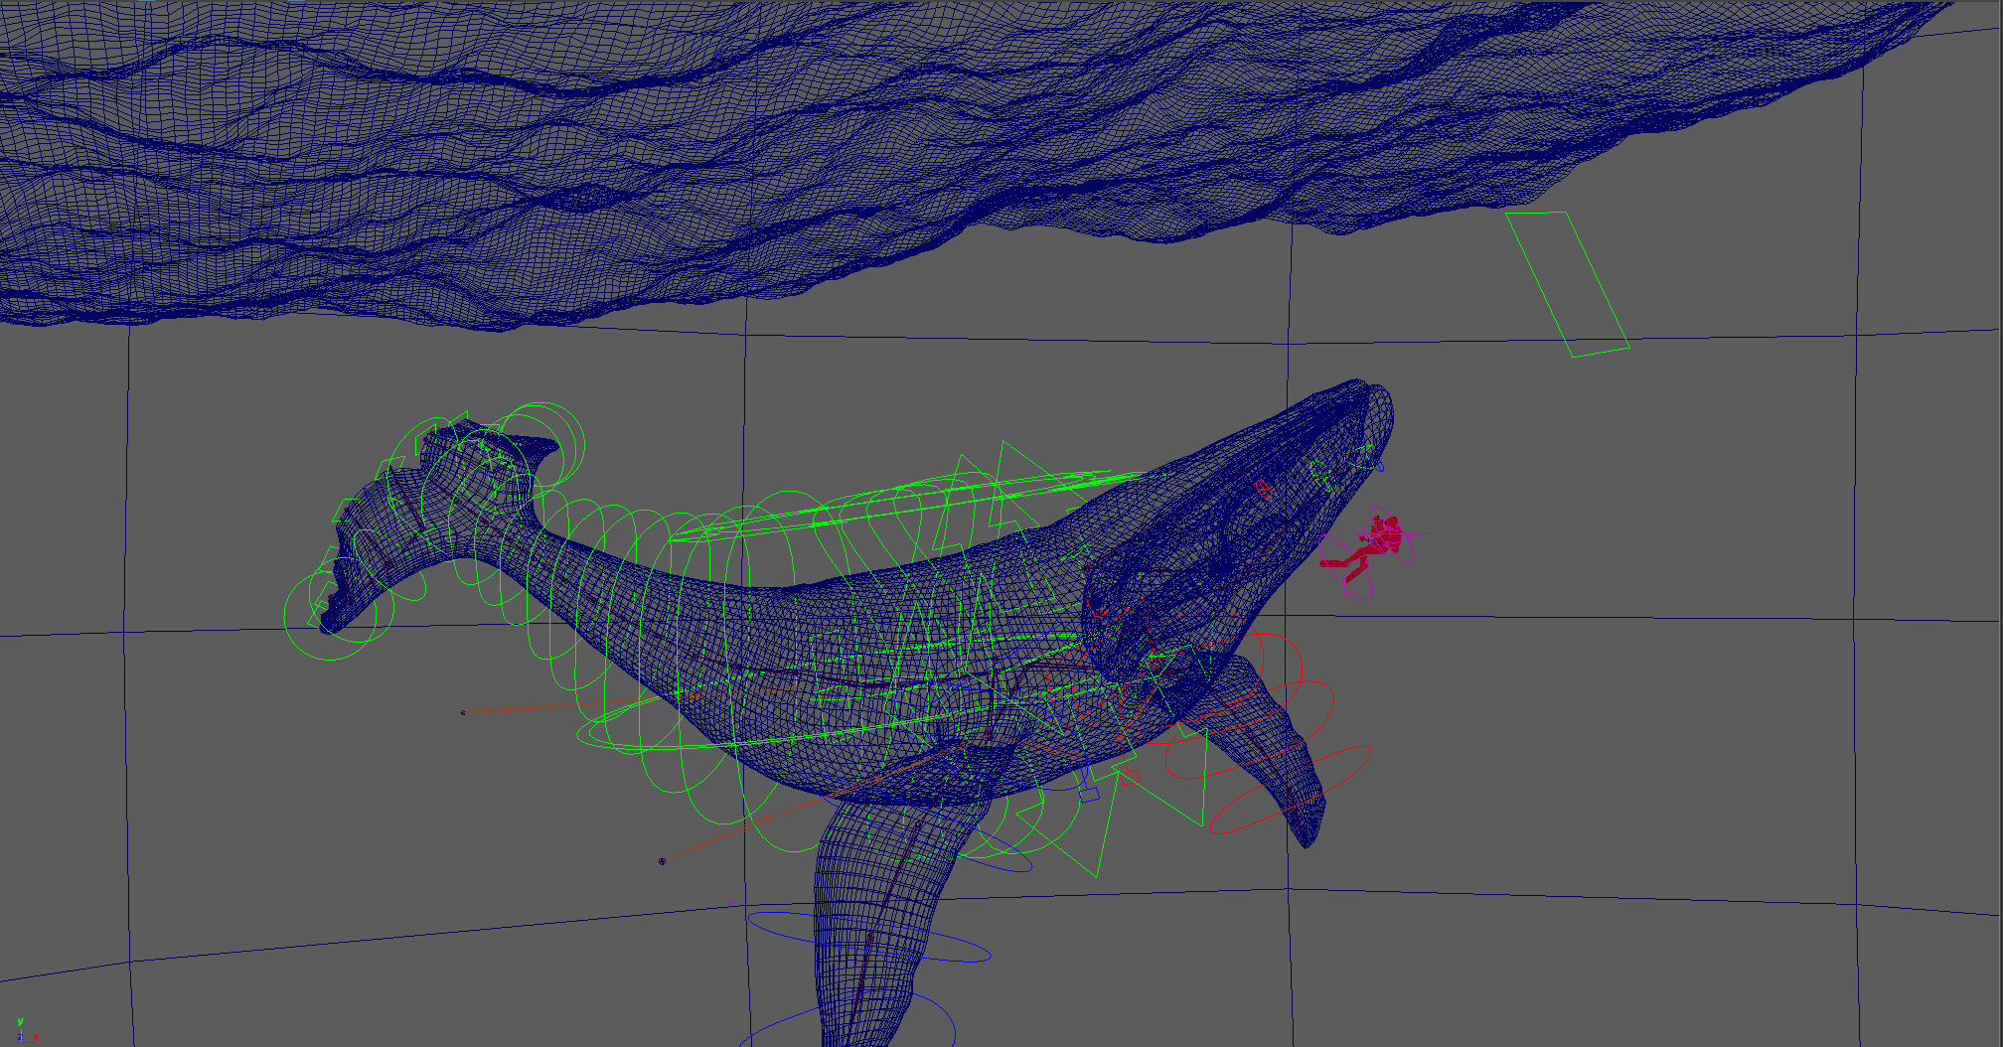The height and width of the screenshot is (1047, 2003).
Task: Select the small red control on whale's head
Action: pyautogui.click(x=1263, y=489)
